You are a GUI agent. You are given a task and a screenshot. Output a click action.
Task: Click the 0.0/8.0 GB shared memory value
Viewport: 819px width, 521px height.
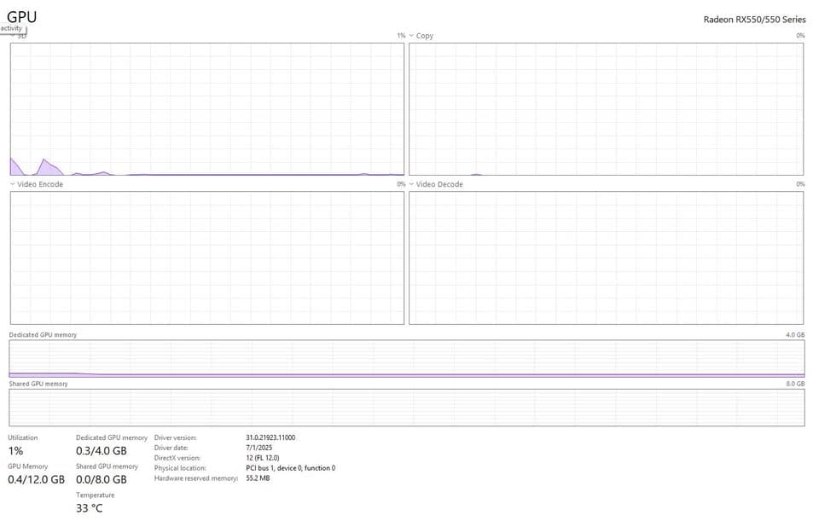point(102,479)
